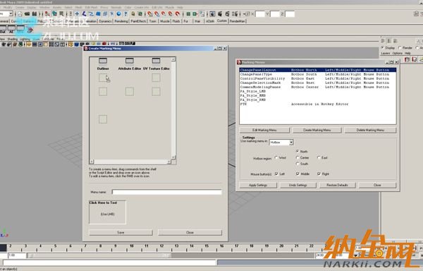
Task: Switch to the Dynamics shelf tab
Action: point(105,21)
